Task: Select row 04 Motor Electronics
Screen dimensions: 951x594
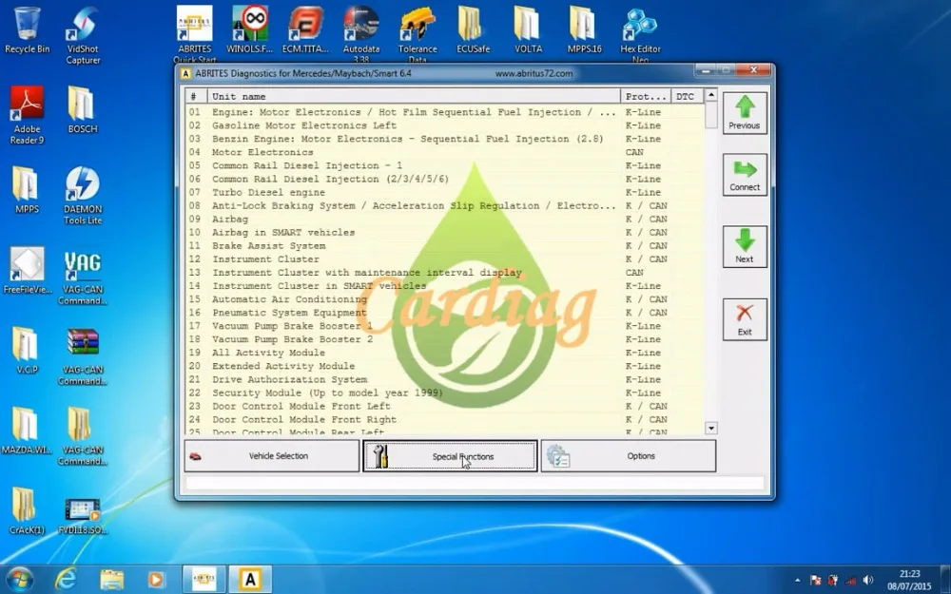Action: pos(445,152)
